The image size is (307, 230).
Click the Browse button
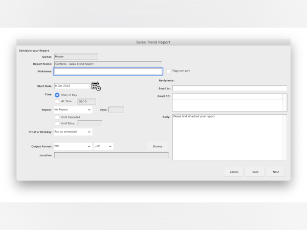pos(158,146)
